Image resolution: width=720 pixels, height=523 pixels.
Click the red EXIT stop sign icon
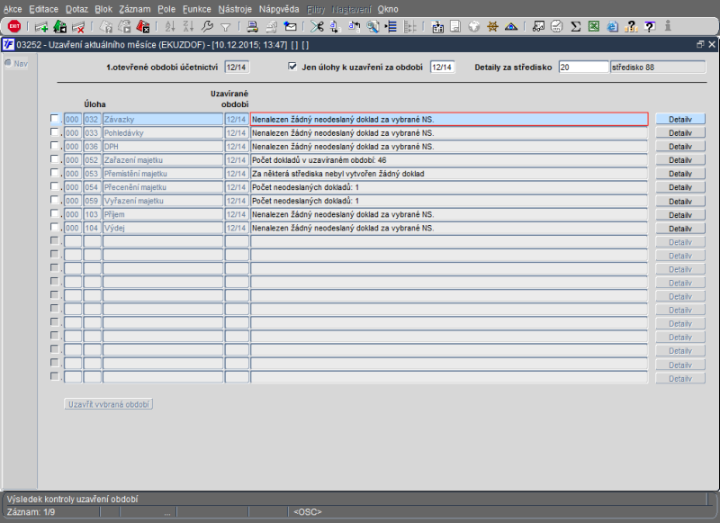[14, 27]
